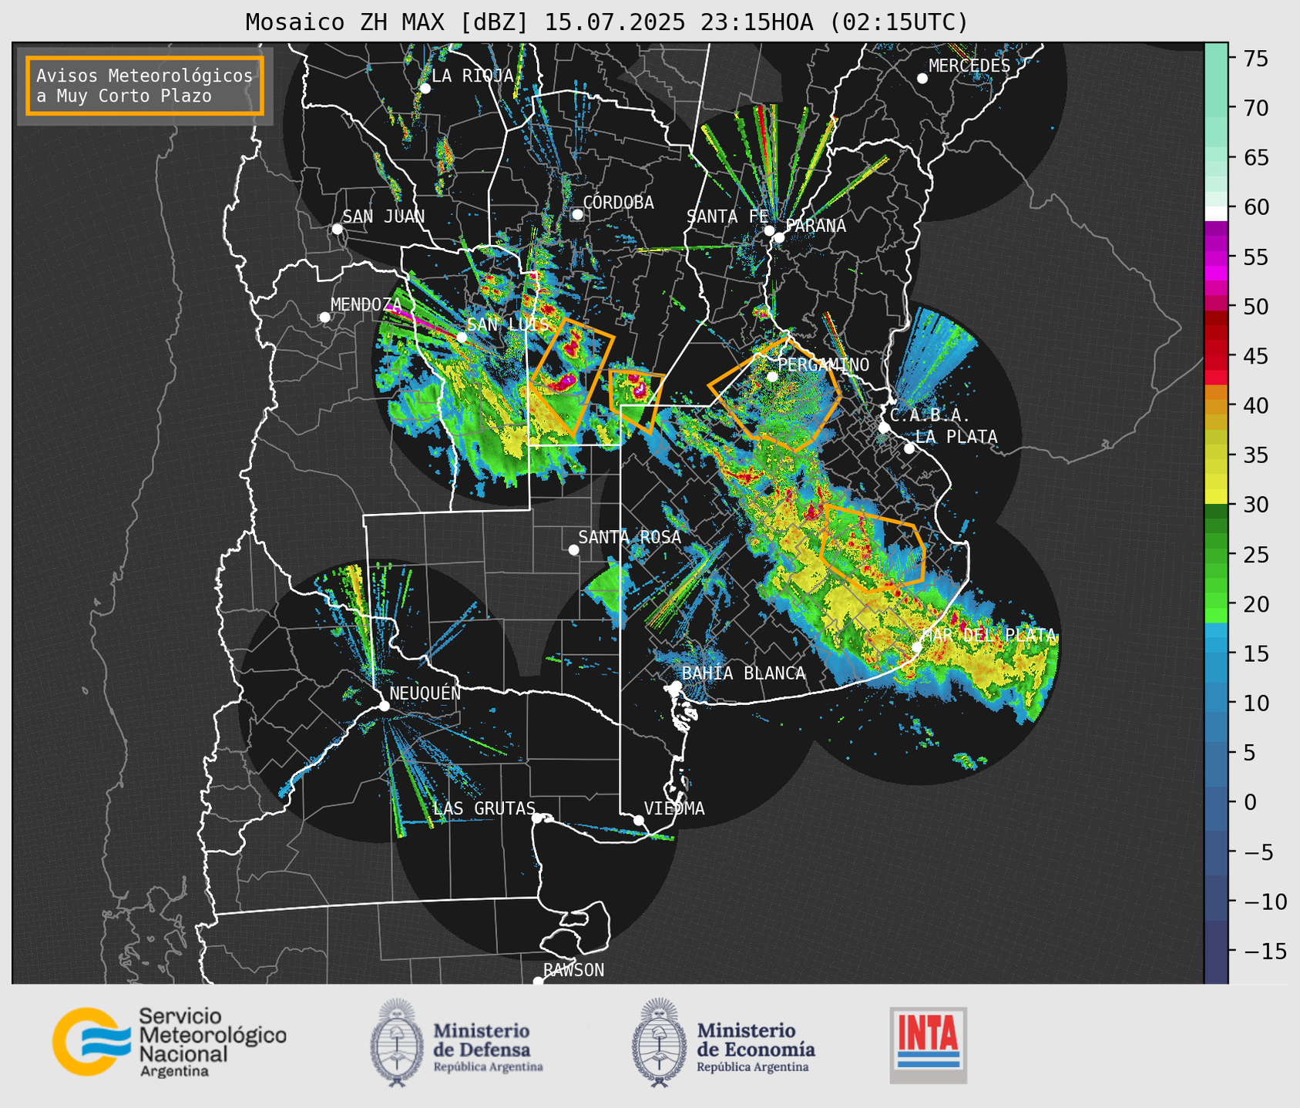Click the orange 40 dBZ colorbar band
The height and width of the screenshot is (1108, 1300).
(1216, 406)
